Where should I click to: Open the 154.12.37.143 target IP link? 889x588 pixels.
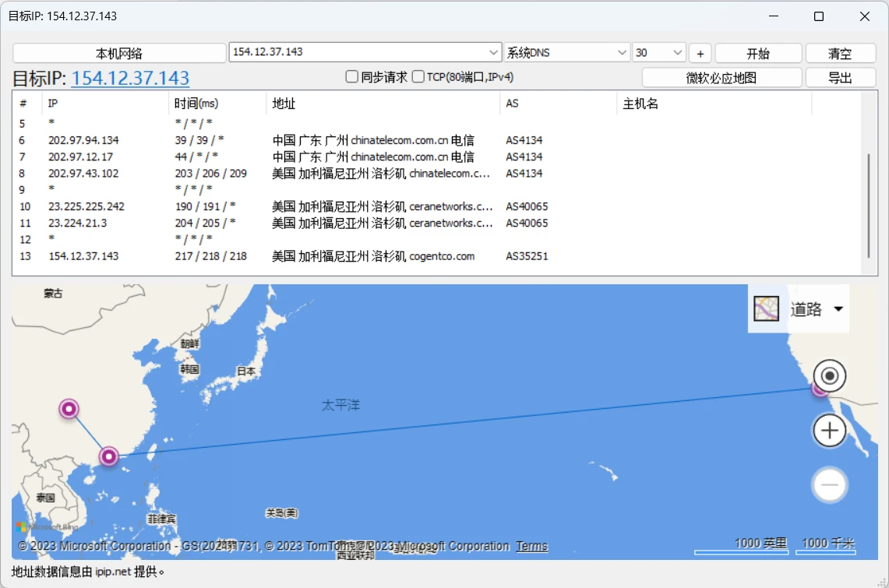click(130, 78)
